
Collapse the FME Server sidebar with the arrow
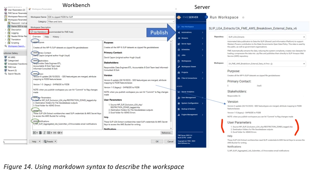pyautogui.click(x=206, y=17)
